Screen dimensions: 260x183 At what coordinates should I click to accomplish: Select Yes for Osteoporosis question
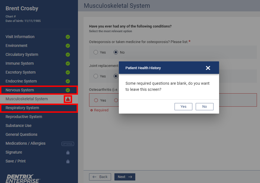[x=96, y=52]
